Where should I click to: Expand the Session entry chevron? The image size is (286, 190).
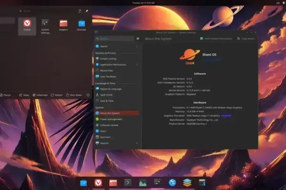137,143
